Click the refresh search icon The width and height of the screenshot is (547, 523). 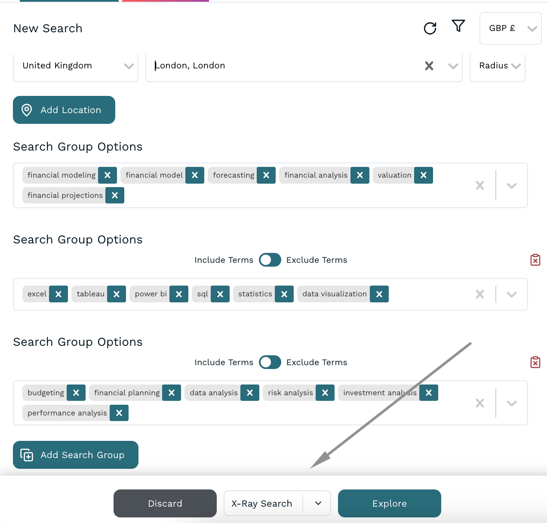tap(430, 28)
